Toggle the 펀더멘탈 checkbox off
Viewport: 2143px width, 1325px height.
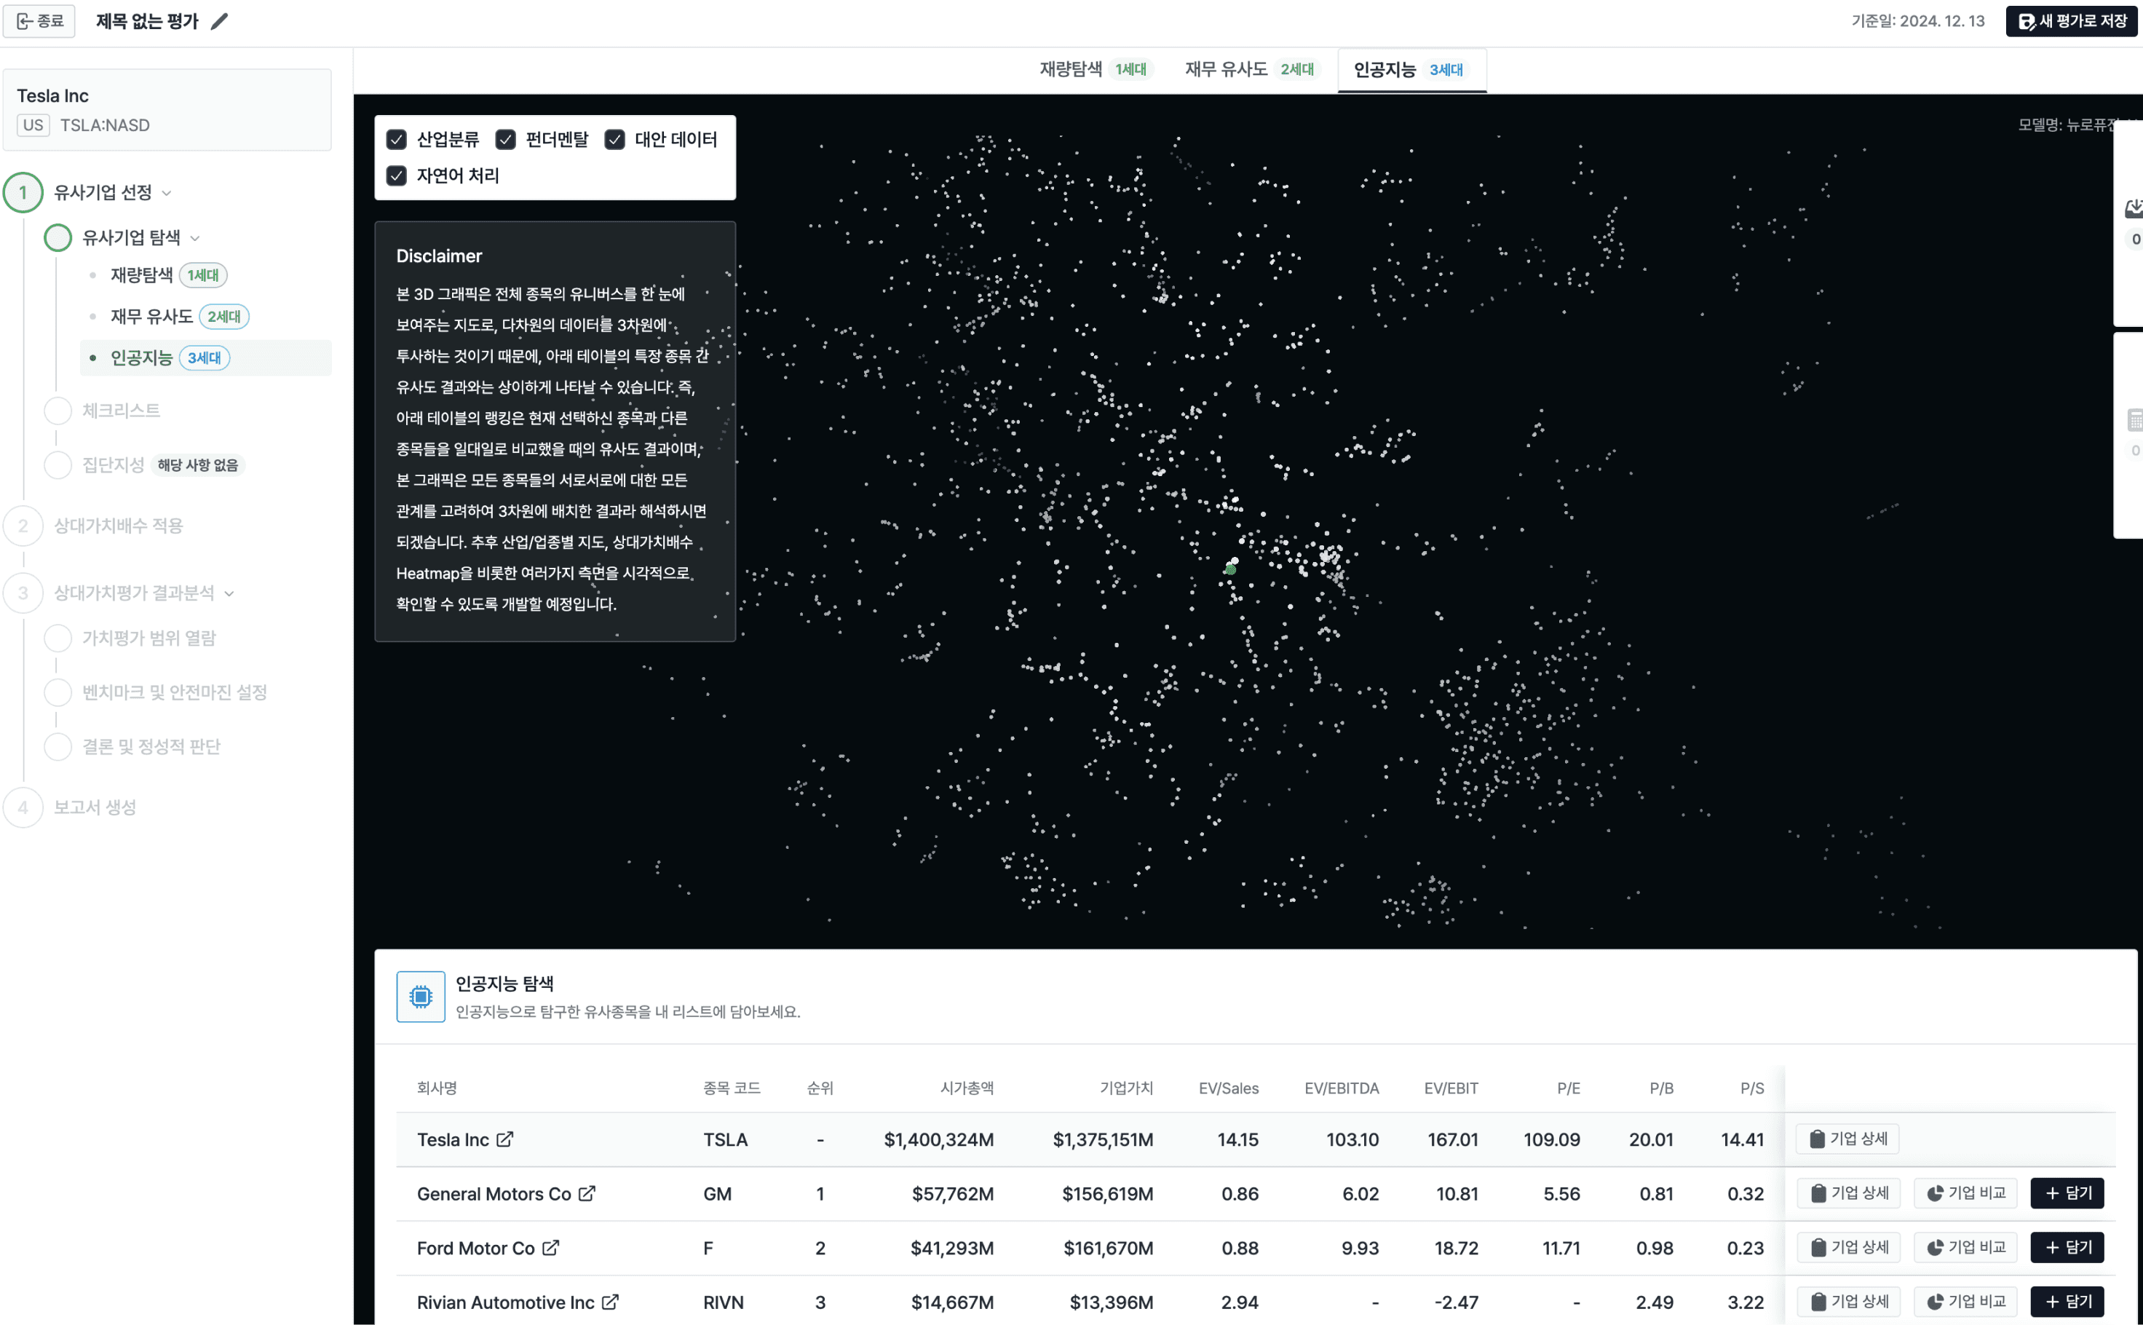(507, 138)
